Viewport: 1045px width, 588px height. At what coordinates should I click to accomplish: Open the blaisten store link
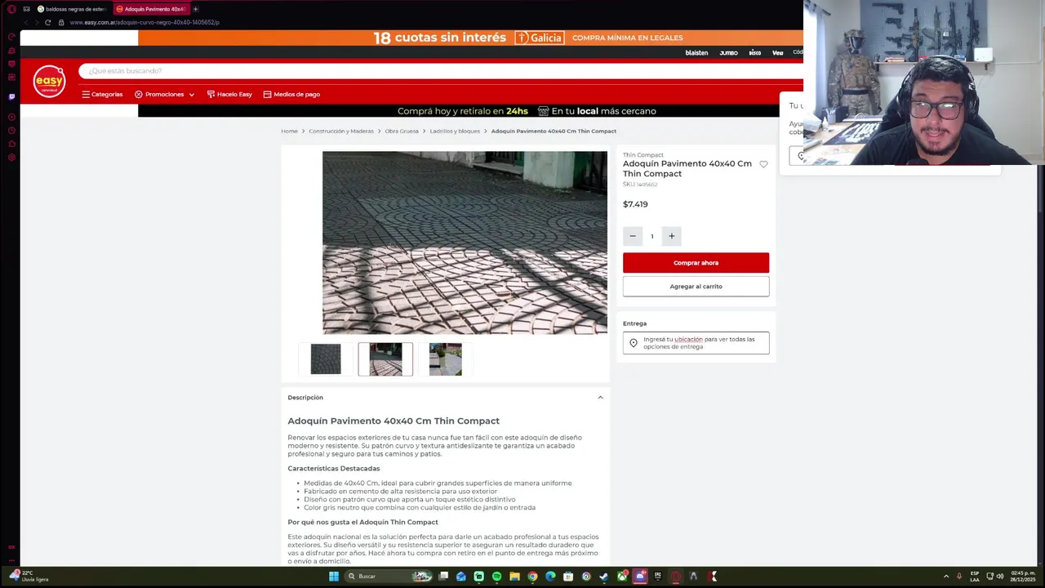pyautogui.click(x=696, y=53)
